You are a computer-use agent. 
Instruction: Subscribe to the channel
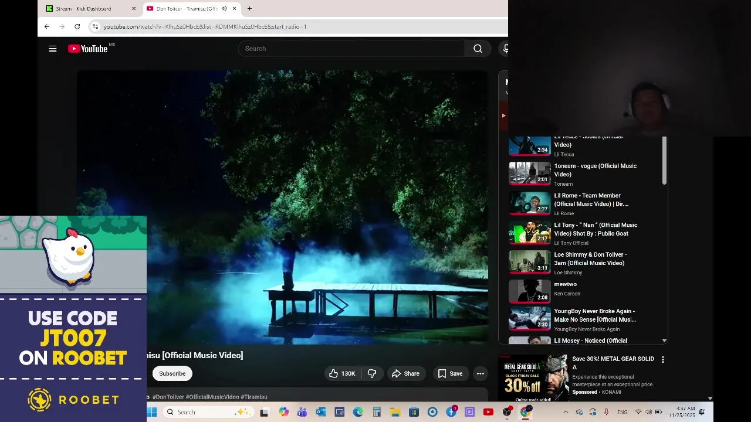point(172,373)
